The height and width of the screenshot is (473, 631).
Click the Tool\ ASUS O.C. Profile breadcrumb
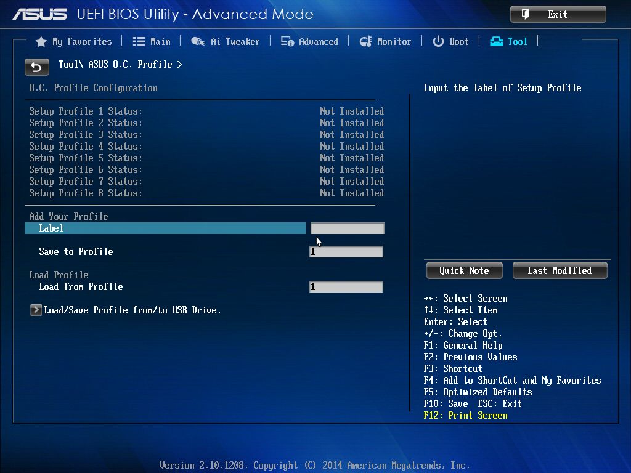coord(120,64)
